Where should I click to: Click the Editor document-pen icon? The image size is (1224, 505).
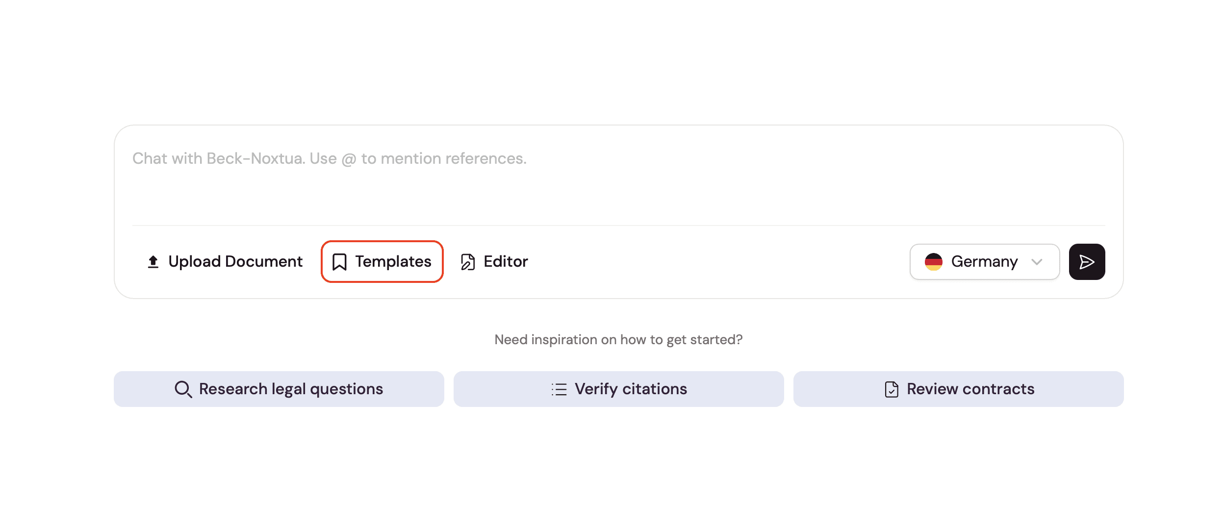pyautogui.click(x=468, y=262)
